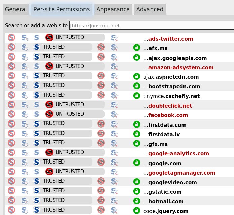Set google-analytics.com to Trusted preset
The height and width of the screenshot is (215, 234).
click(x=37, y=152)
